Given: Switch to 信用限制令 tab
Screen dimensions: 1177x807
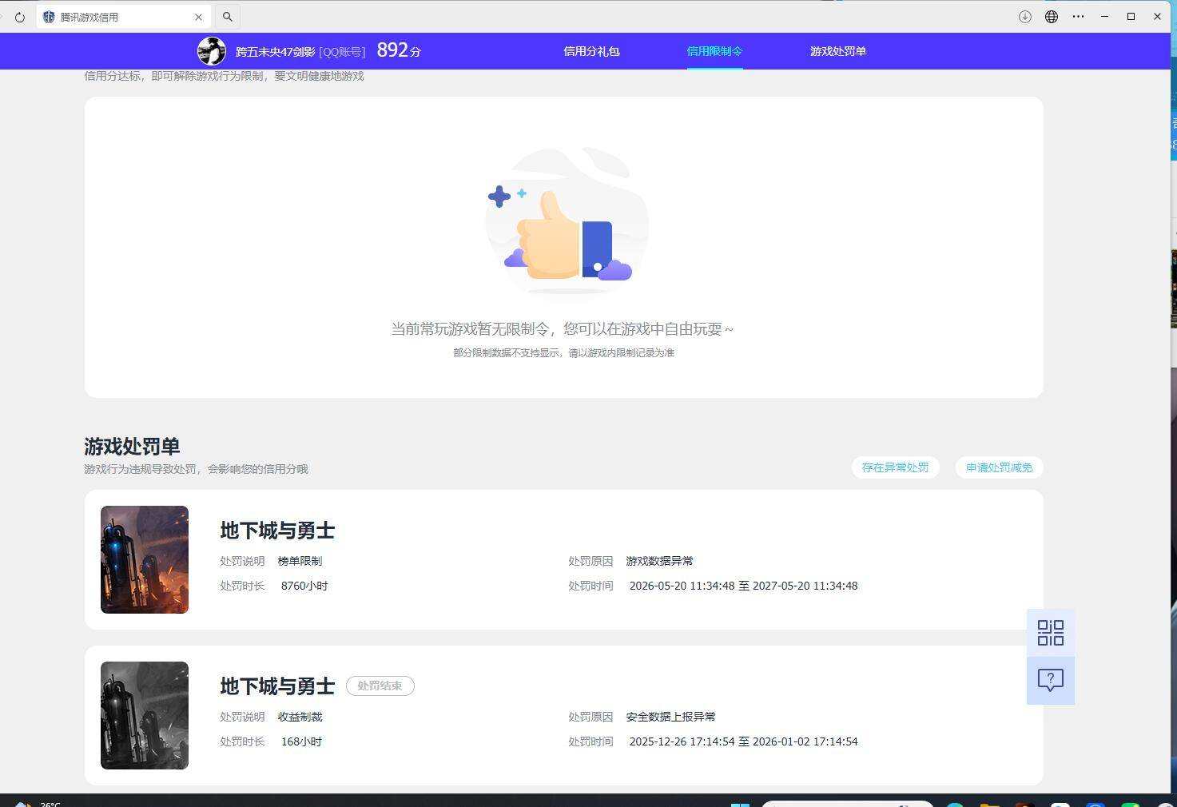Looking at the screenshot, I should 714,51.
